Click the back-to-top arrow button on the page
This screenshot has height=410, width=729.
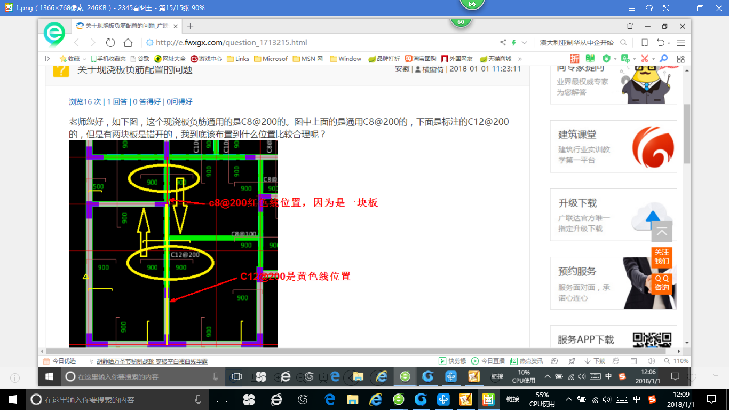(662, 232)
